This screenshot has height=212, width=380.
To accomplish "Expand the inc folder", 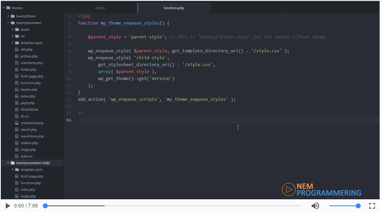I will pos(12,36).
